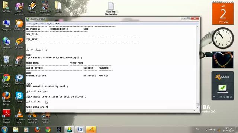Click the avast logo in the gadget

click(x=222, y=77)
